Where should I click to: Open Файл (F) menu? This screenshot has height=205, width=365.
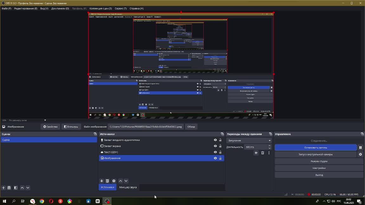pyautogui.click(x=6, y=8)
